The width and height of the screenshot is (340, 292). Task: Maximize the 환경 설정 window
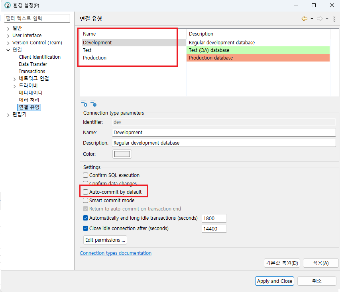(x=314, y=5)
